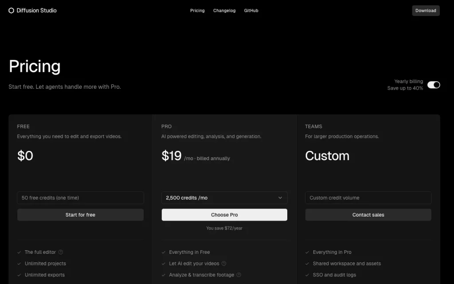The width and height of the screenshot is (454, 284).
Task: Click 'Everything you need to edit and export' text
Action: [69, 136]
